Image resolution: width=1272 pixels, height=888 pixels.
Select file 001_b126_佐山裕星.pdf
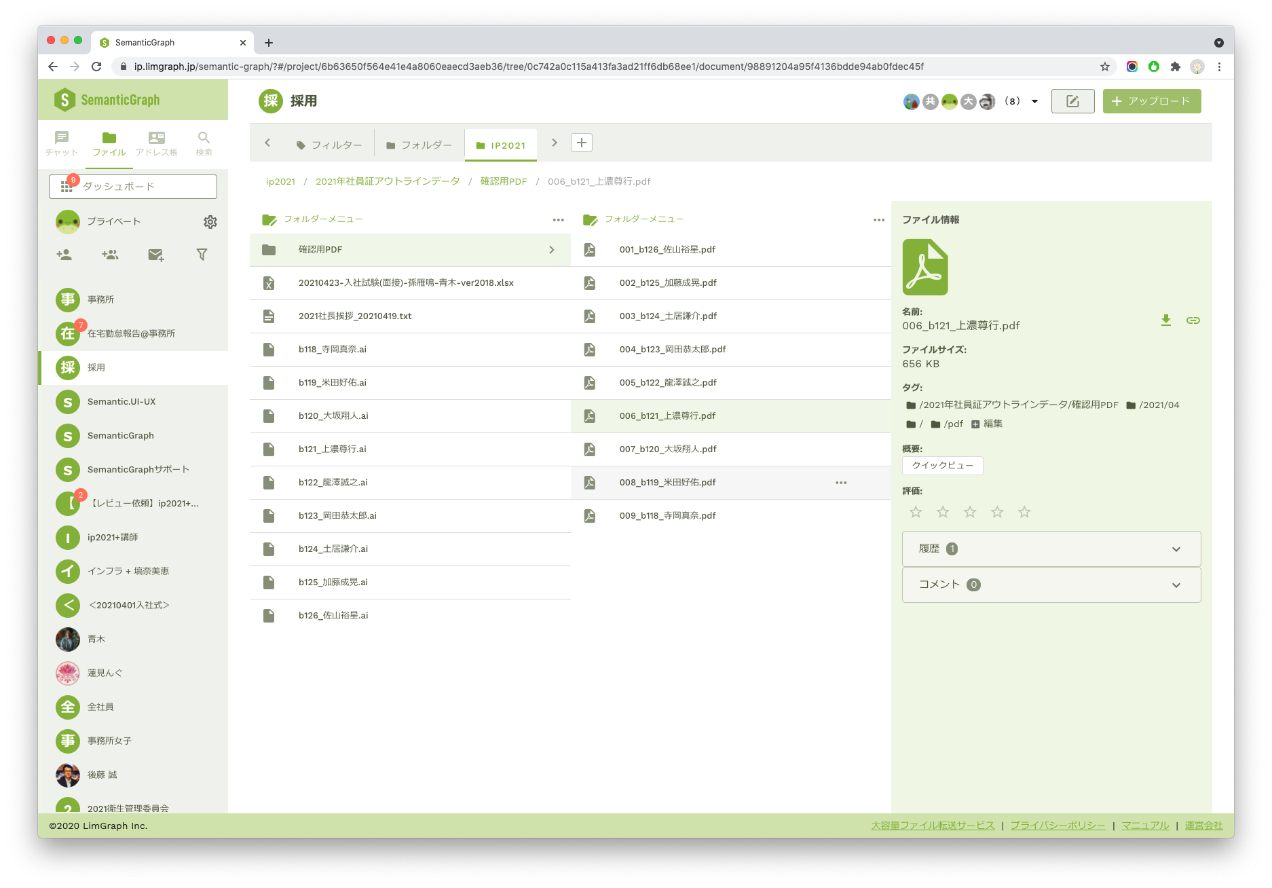coord(730,250)
